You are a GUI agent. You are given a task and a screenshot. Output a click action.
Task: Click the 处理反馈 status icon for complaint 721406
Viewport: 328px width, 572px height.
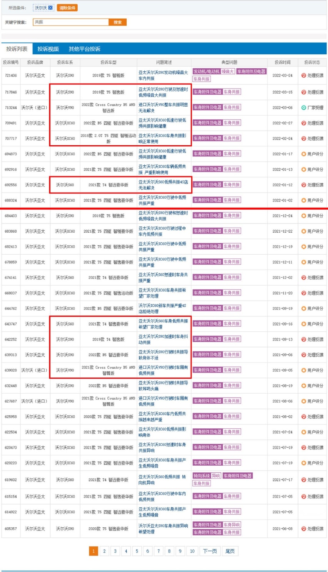(304, 75)
